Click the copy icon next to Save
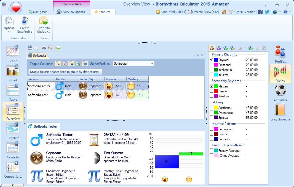The width and height of the screenshot is (294, 187). 36,48
